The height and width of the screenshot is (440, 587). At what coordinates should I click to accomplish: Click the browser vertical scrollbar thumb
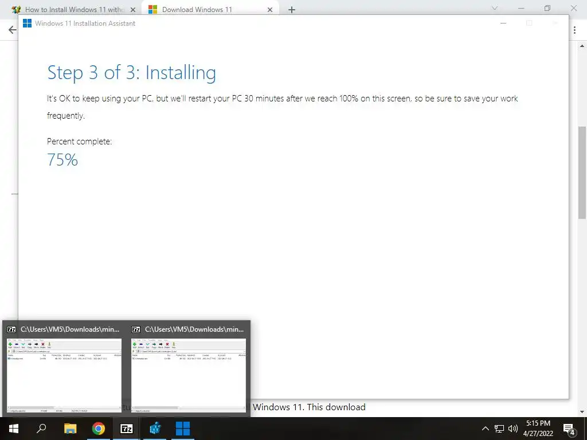(582, 172)
